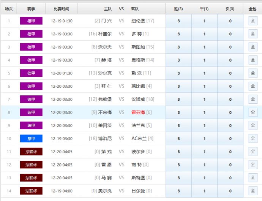This screenshot has width=262, height=201.
Task: Click 德甲 tag in match 5 row
Action: pos(31,73)
